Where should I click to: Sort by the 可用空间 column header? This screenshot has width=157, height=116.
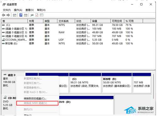point(117,21)
